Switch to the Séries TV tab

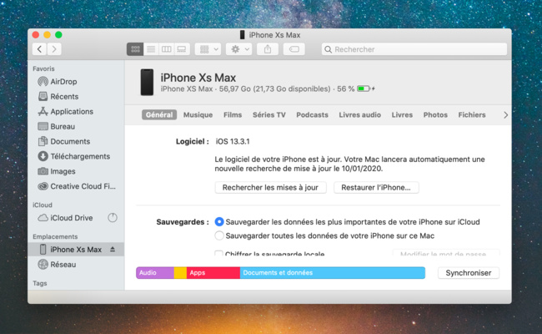click(269, 115)
